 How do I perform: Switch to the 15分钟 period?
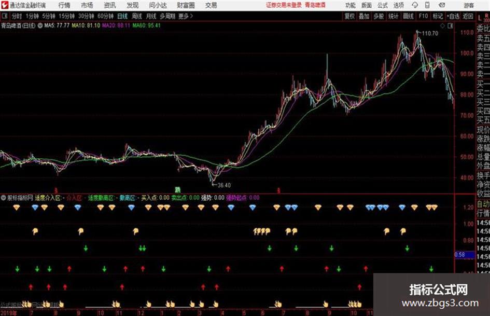pos(66,16)
